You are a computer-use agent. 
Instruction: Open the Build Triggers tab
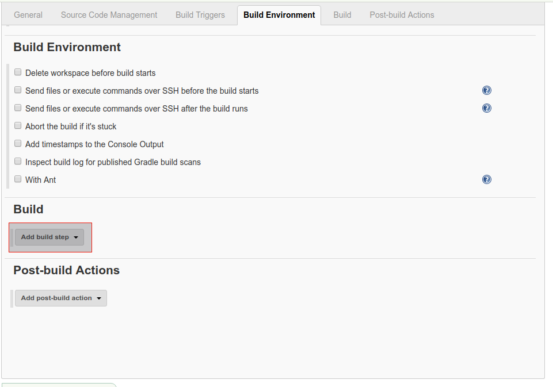click(200, 15)
